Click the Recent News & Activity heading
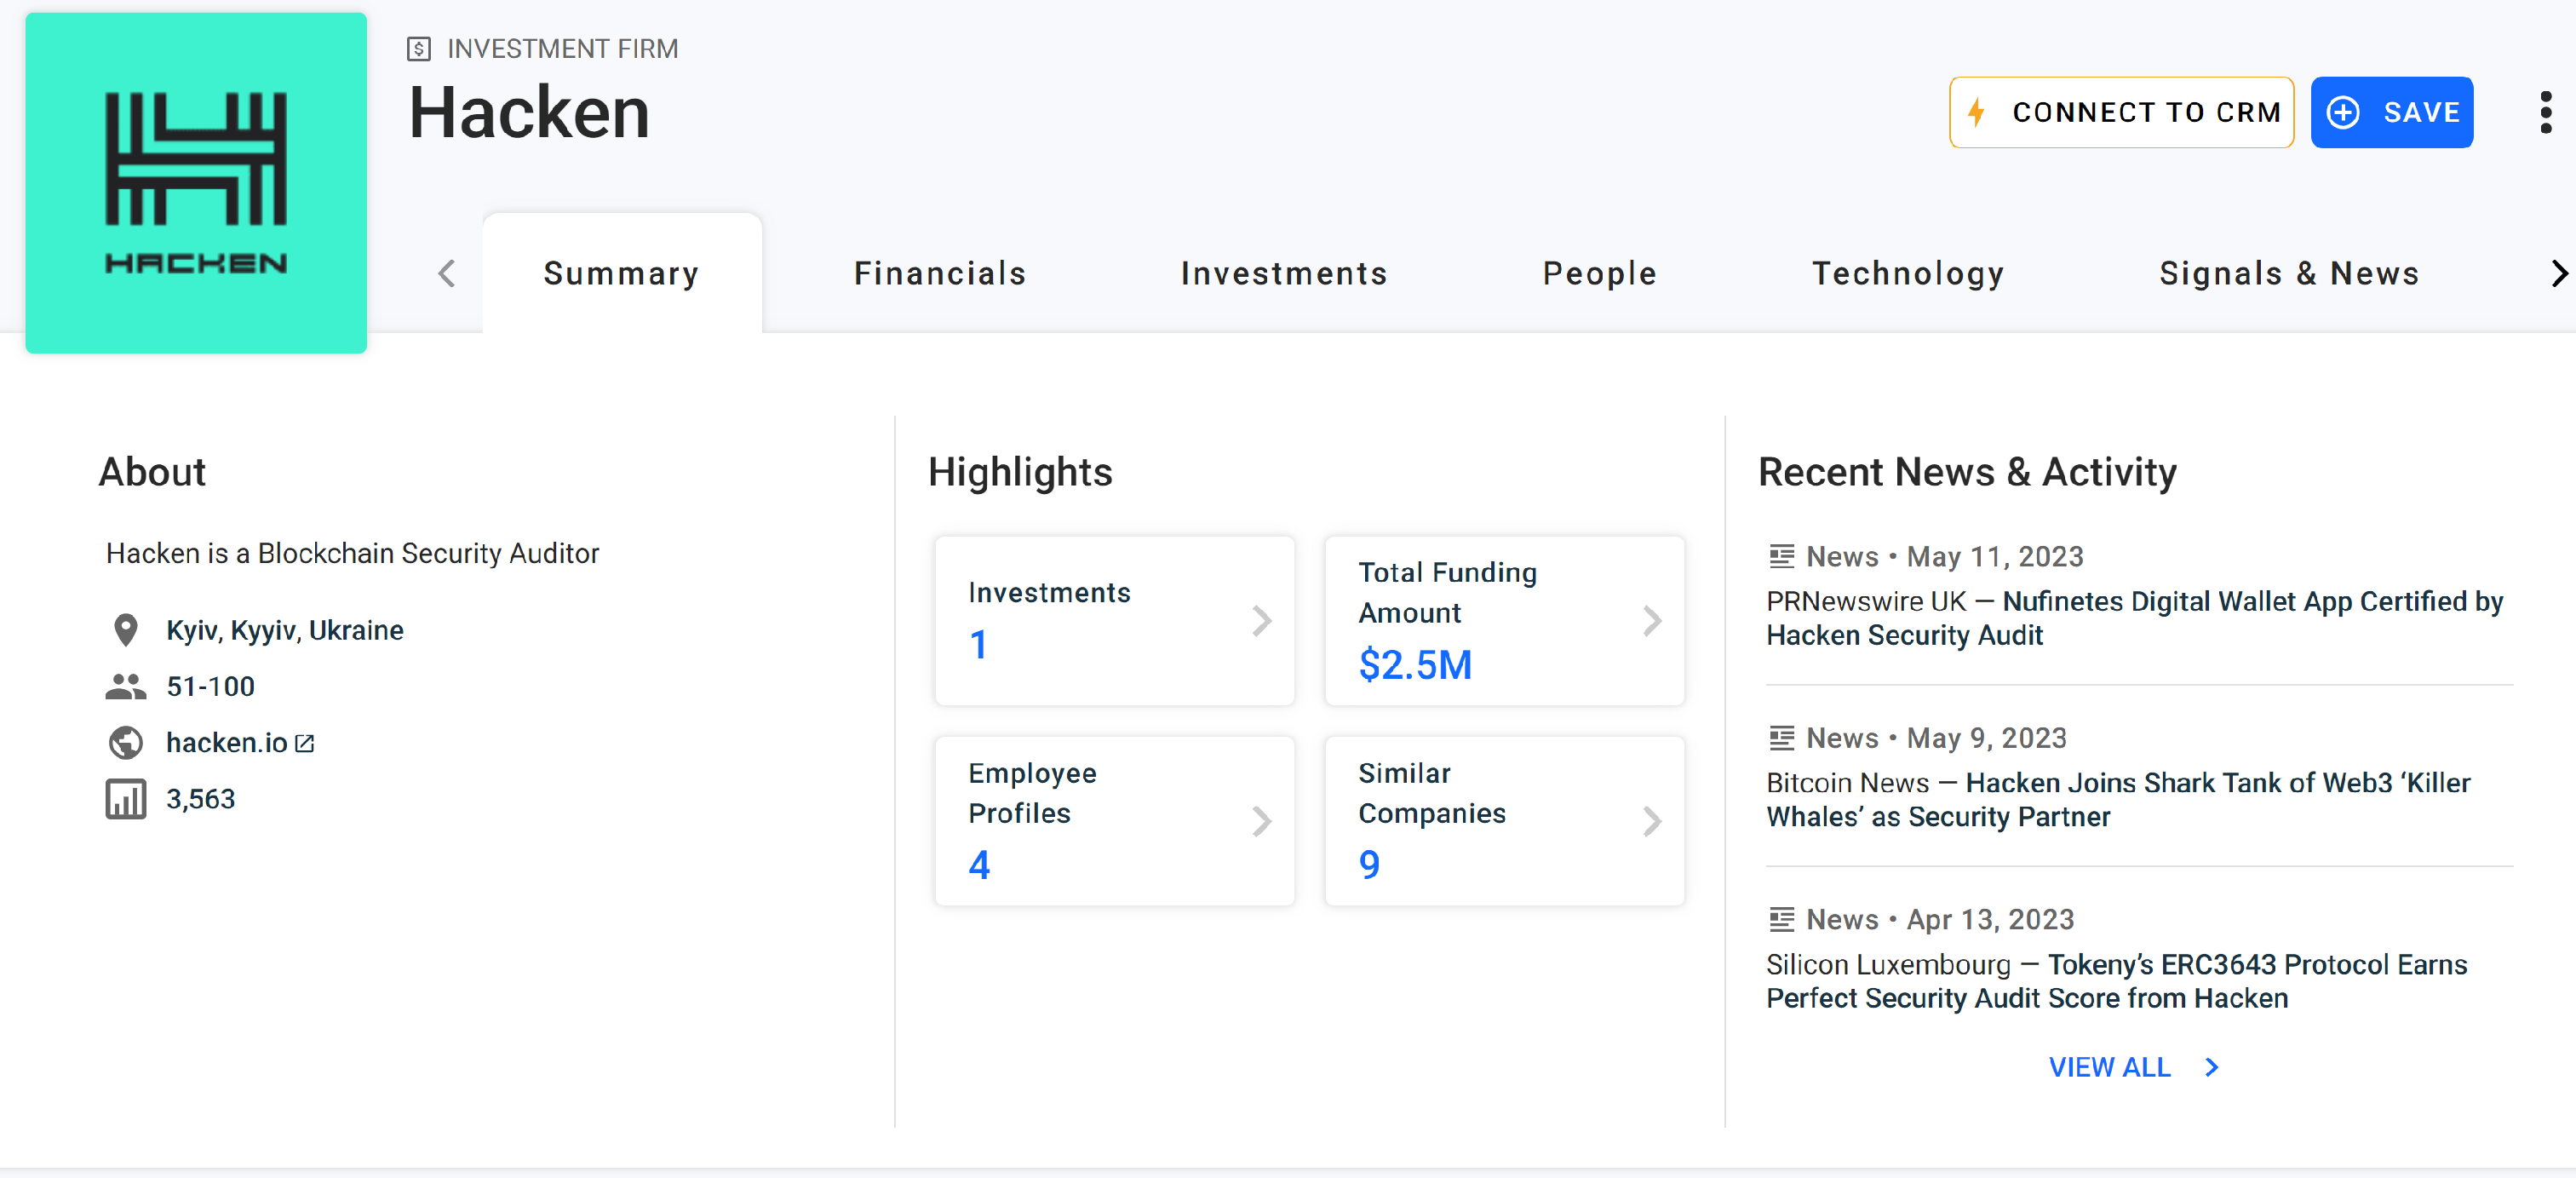The height and width of the screenshot is (1178, 2576). [x=1967, y=472]
